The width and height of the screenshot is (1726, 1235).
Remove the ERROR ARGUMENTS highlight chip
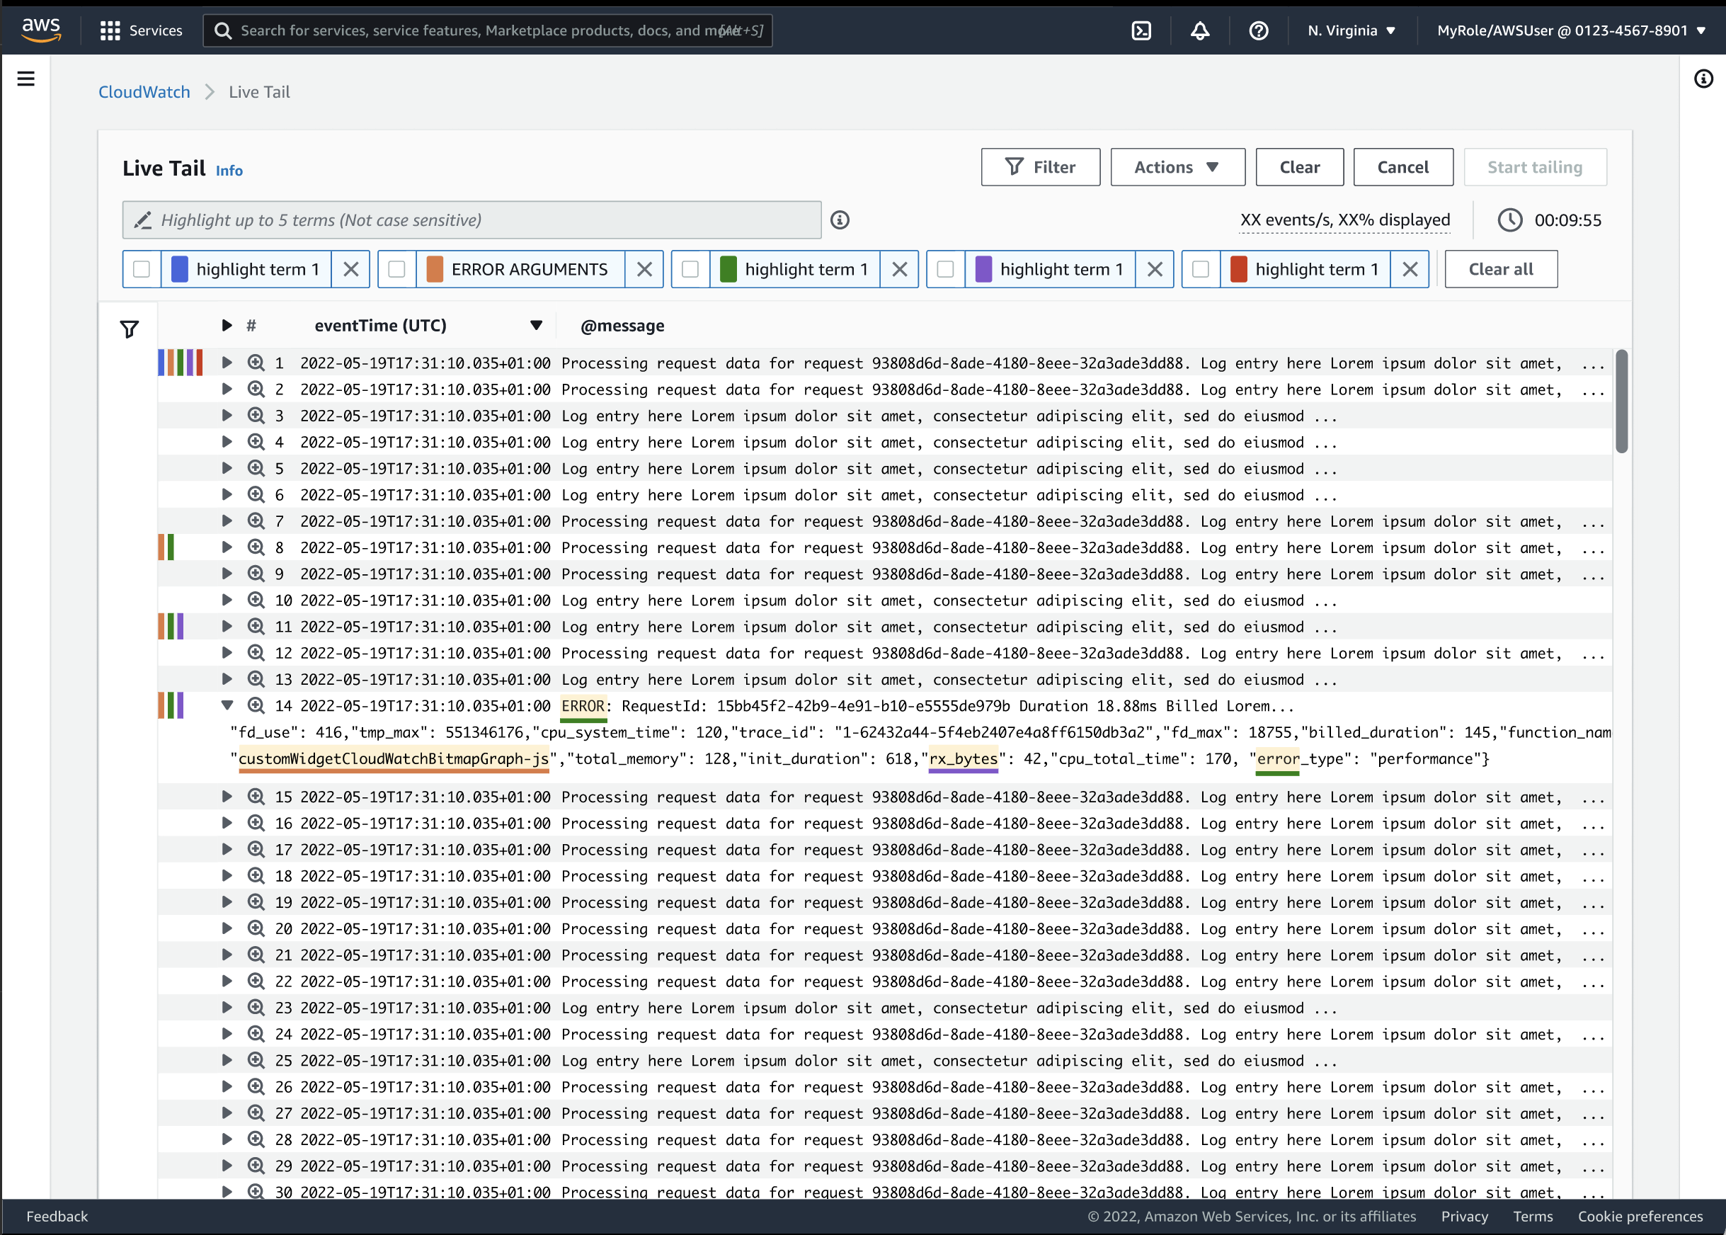[x=644, y=269]
